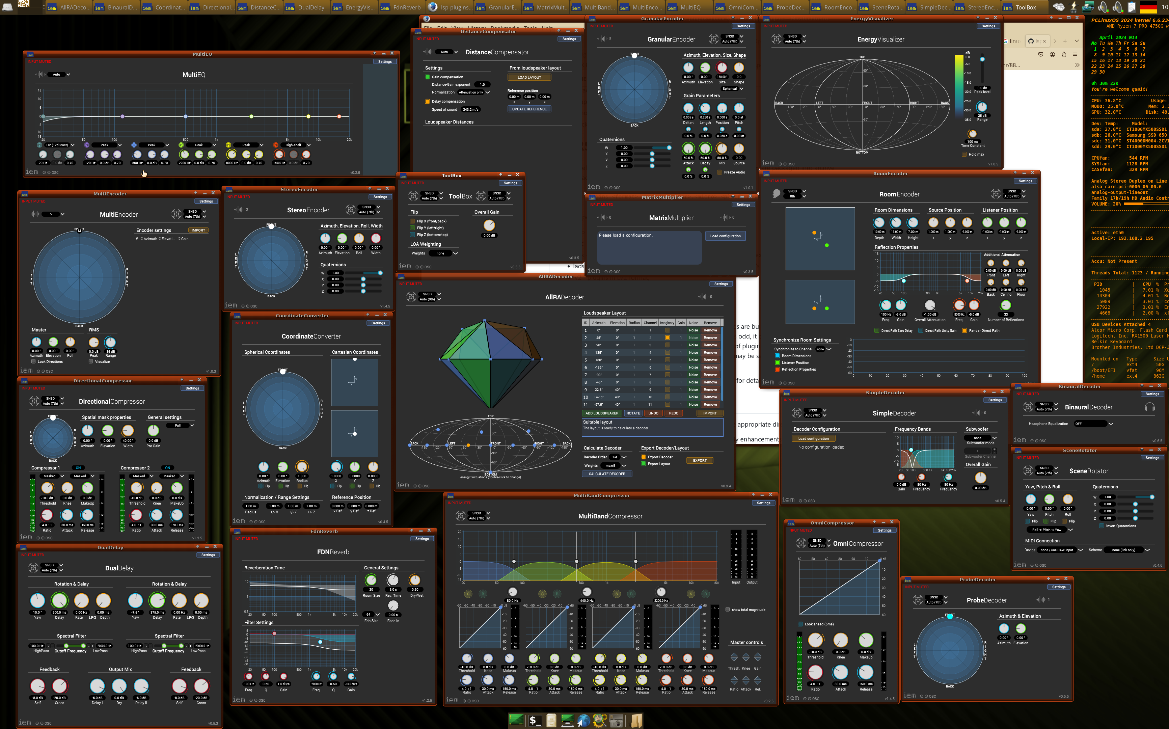Image resolution: width=1169 pixels, height=729 pixels.
Task: Click the W quaternion slider in SceneRotator
Action: 1135,497
